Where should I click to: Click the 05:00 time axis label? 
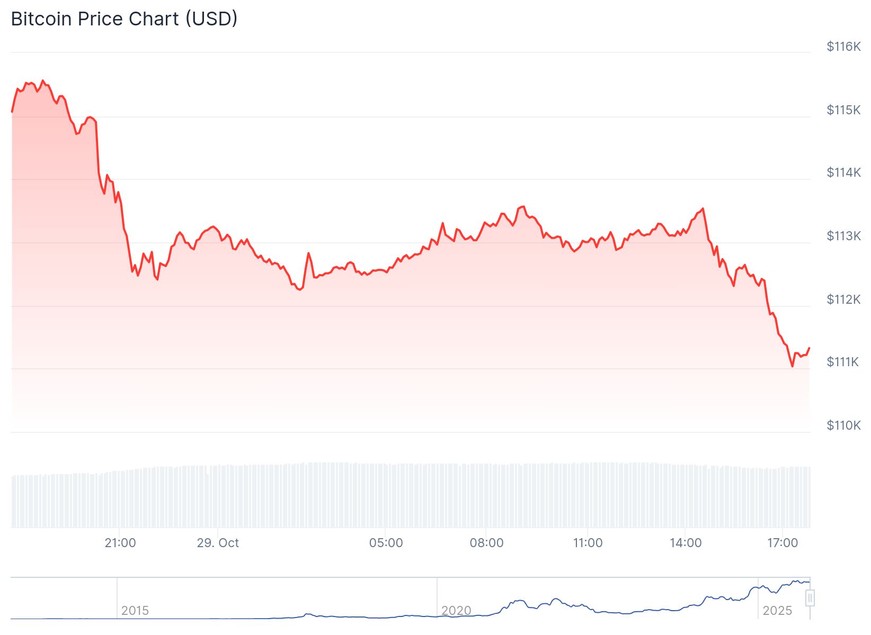click(x=386, y=543)
